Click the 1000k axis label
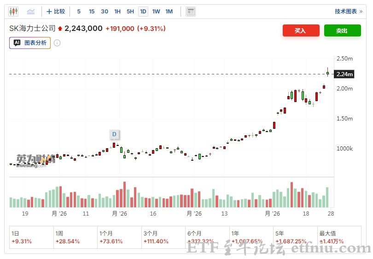The width and height of the screenshot is (373, 259). [x=344, y=149]
